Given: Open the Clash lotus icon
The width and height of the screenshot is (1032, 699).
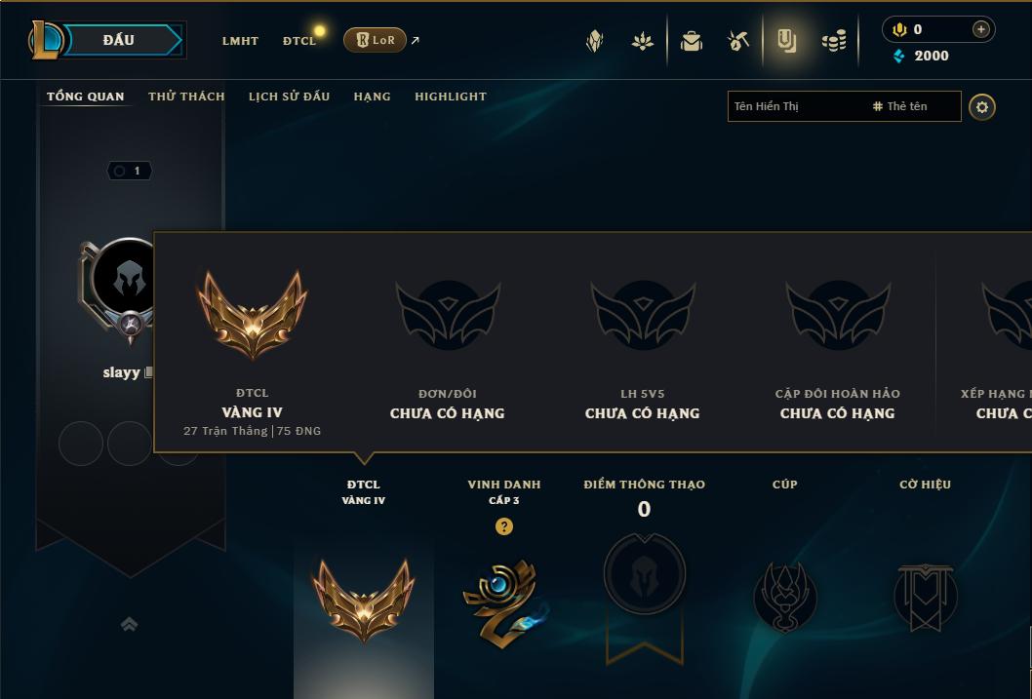Looking at the screenshot, I should coord(643,41).
